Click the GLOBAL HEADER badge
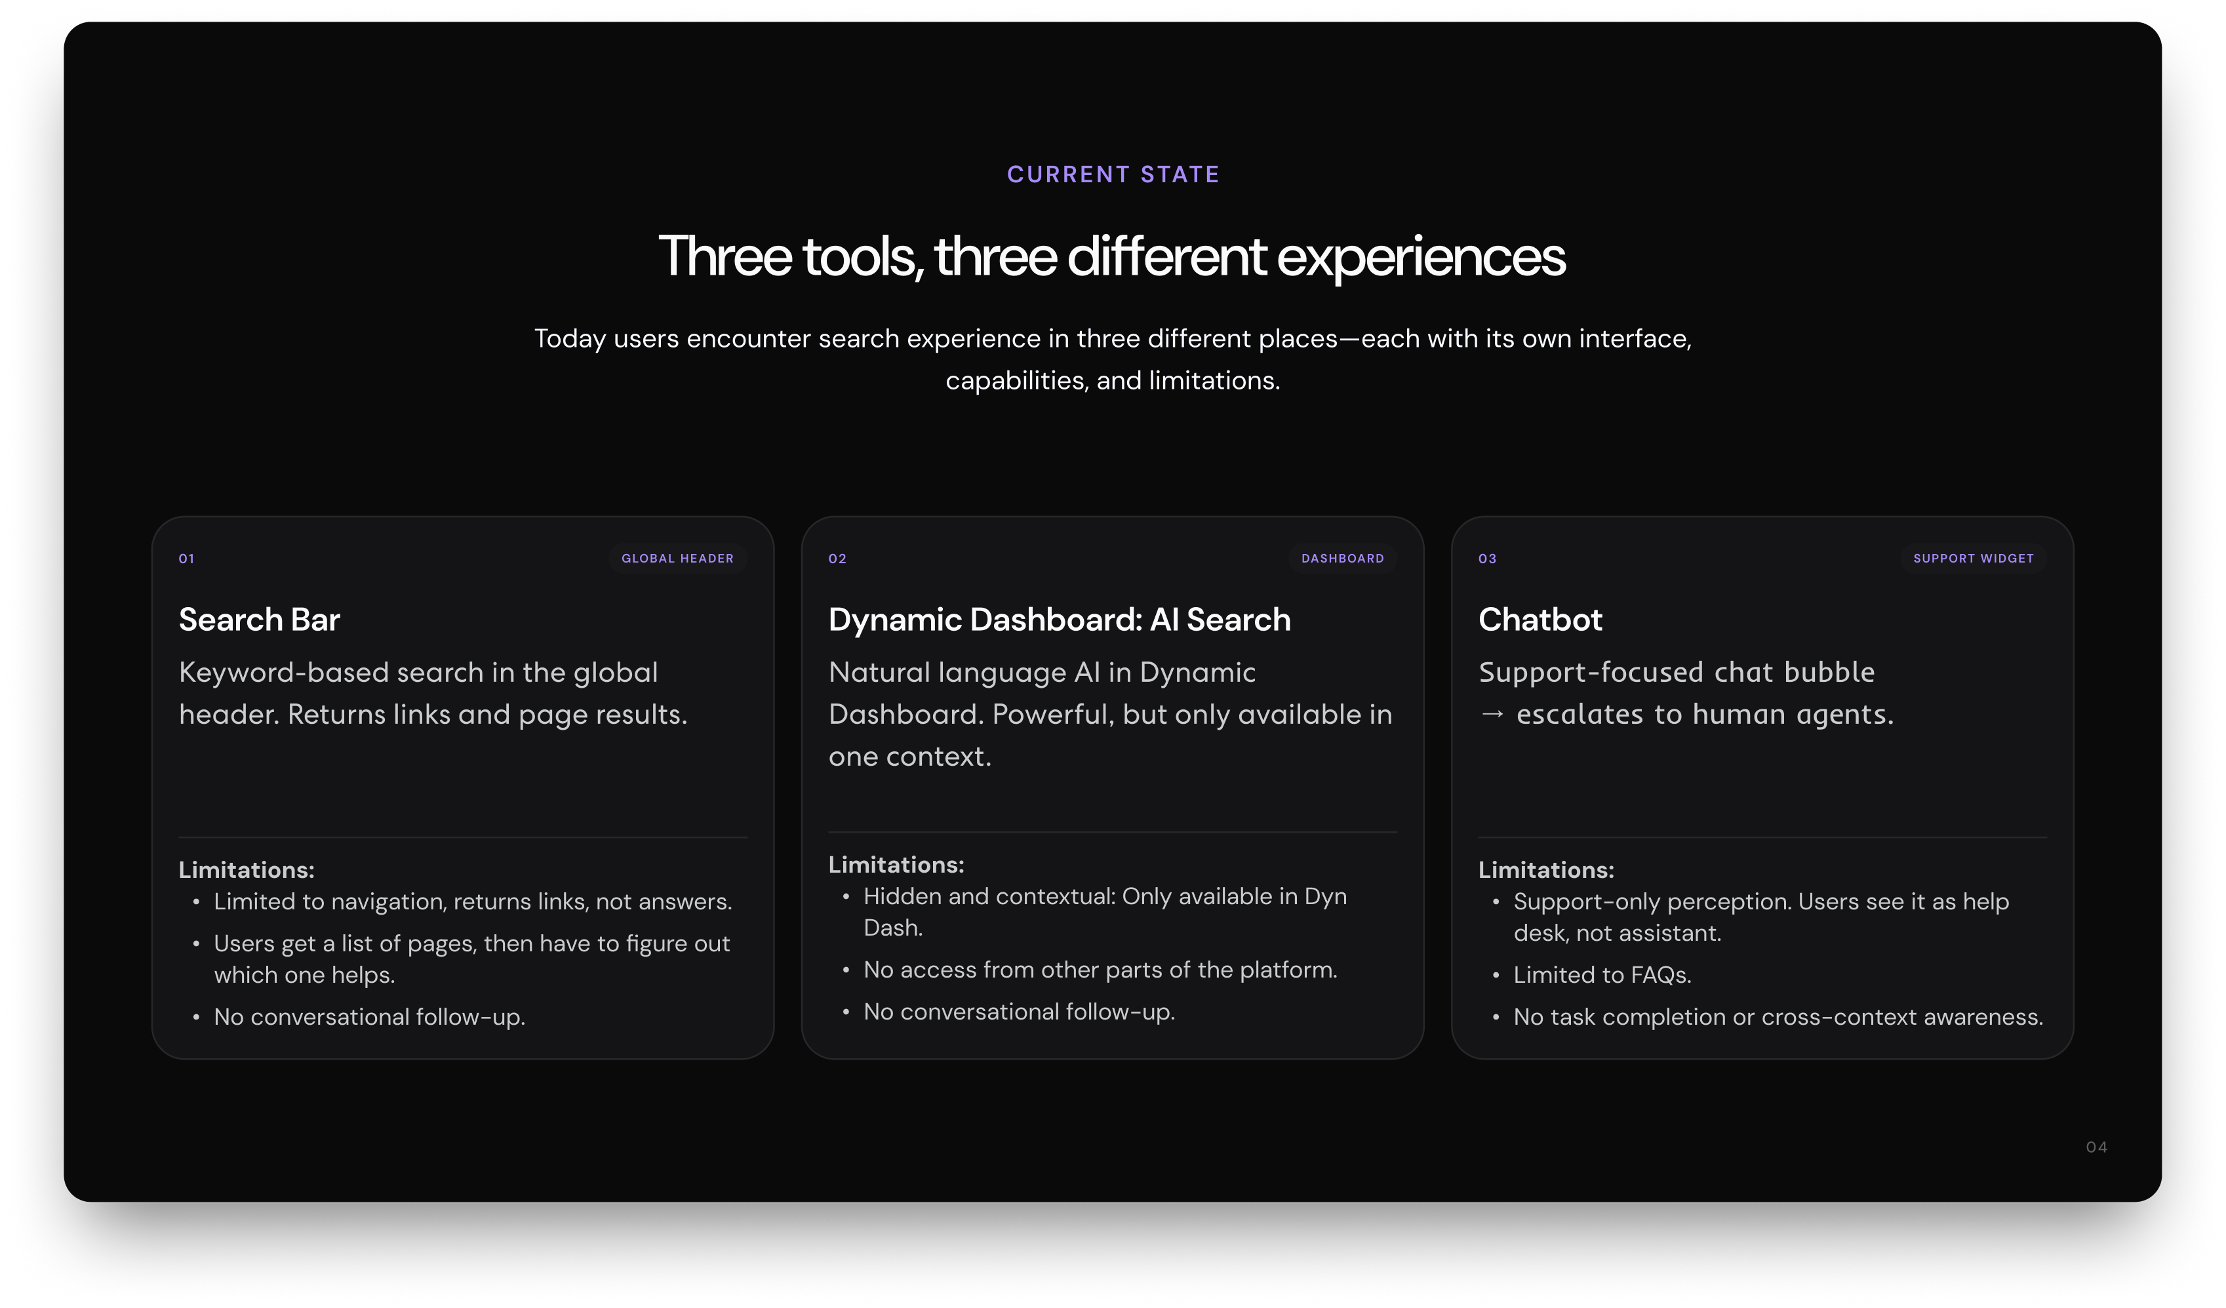Viewport: 2226px width, 1308px height. pyautogui.click(x=677, y=558)
